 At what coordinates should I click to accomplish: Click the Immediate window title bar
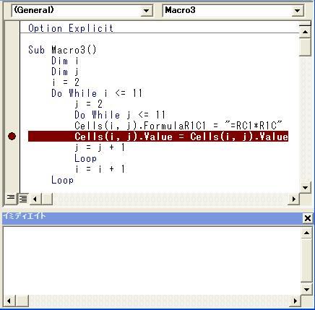tap(152, 218)
